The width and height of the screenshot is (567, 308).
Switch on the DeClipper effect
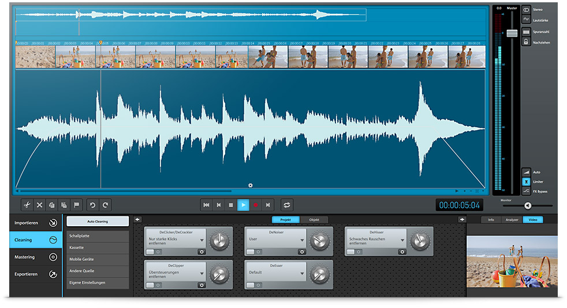pos(154,285)
